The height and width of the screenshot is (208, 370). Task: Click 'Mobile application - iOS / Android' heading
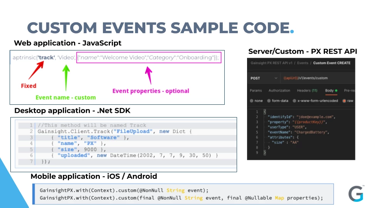tap(94, 176)
